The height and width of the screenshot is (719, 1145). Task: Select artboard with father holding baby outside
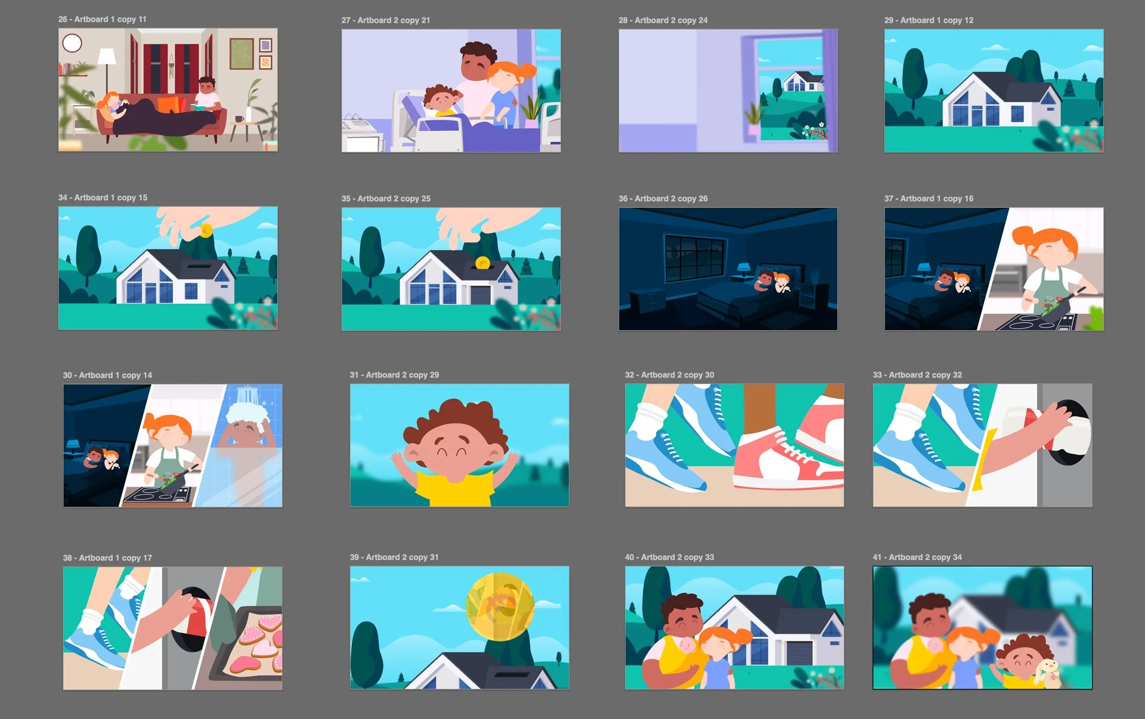coord(734,628)
